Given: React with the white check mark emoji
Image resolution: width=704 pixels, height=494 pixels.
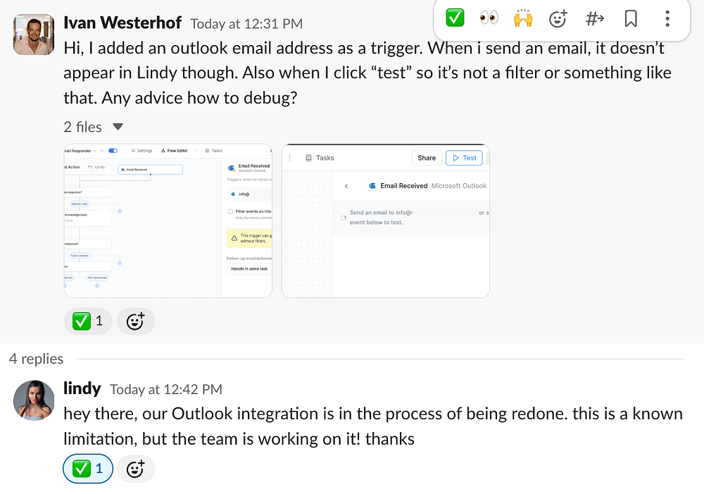Looking at the screenshot, I should click(x=455, y=18).
